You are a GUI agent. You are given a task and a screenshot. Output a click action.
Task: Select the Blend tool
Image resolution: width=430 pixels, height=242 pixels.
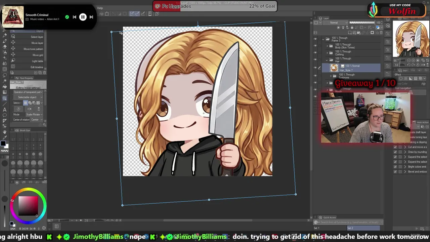coord(5,64)
